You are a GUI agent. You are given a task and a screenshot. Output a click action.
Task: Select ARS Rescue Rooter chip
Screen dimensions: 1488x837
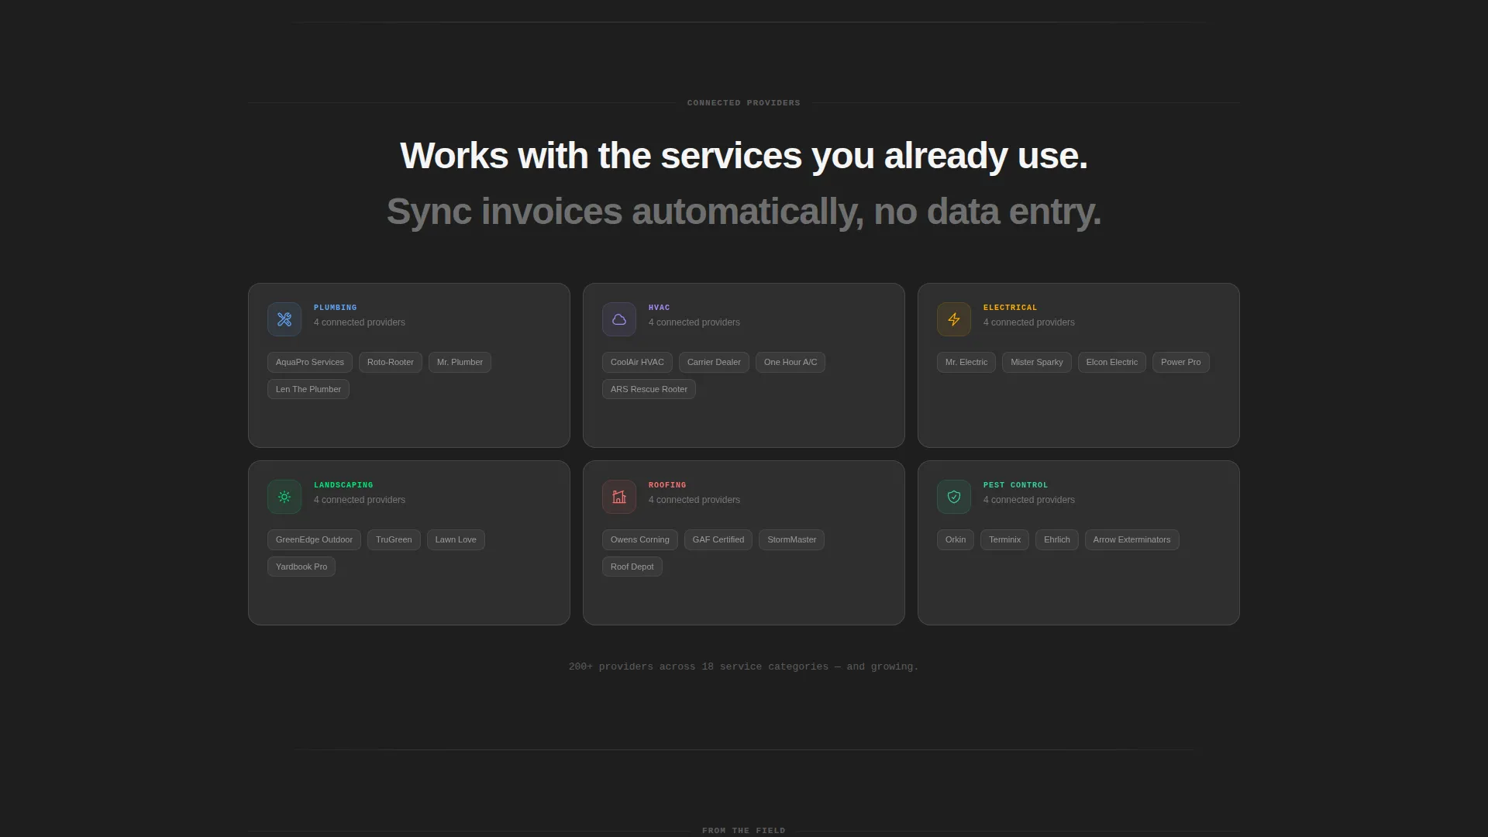(x=649, y=389)
